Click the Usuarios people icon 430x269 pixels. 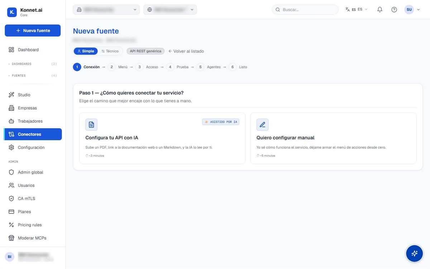pos(11,185)
